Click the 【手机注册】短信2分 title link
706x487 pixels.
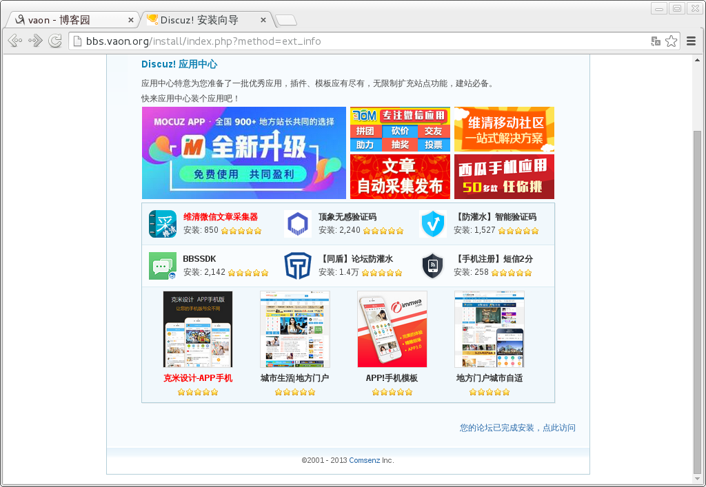493,259
